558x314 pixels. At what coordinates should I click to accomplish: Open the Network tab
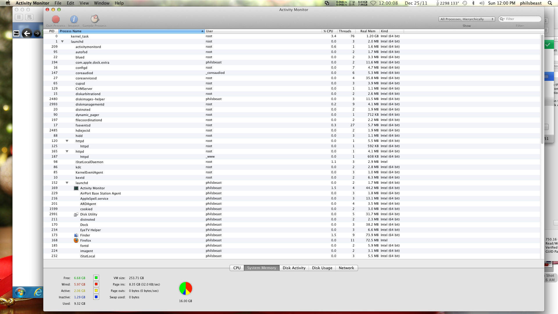pyautogui.click(x=346, y=268)
